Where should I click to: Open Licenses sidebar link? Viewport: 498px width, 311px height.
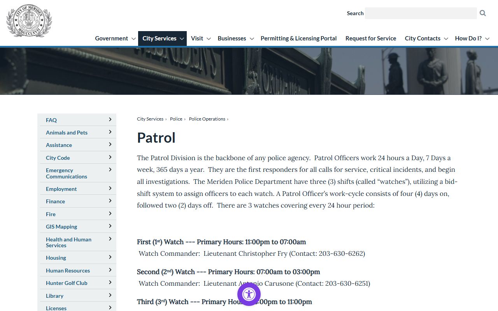56,308
